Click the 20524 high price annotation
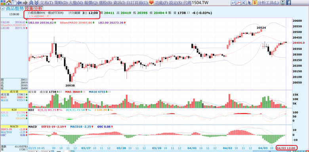Screen dimensions: 309x152 (261, 28)
